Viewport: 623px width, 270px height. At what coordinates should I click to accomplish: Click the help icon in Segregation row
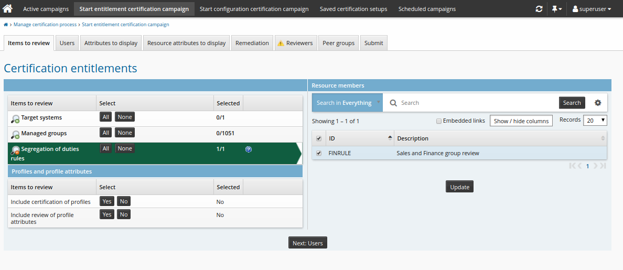click(249, 149)
